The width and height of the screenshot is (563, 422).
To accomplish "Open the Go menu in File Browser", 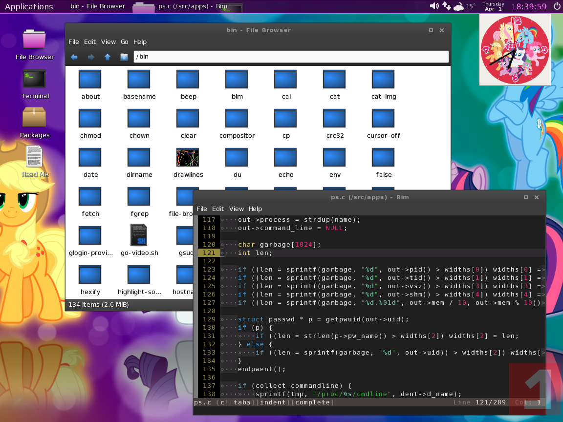I will point(125,42).
